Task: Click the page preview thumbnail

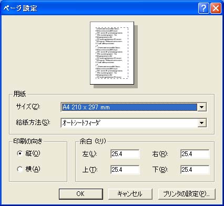Action: pos(112,53)
